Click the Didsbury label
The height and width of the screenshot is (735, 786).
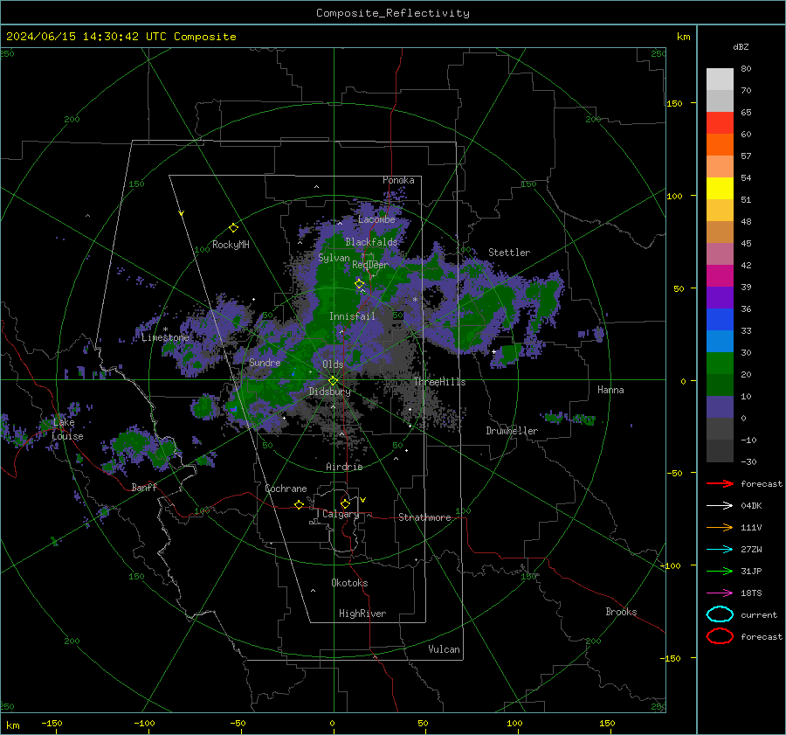329,392
